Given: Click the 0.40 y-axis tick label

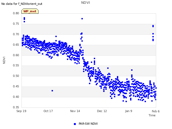Looking at the screenshot, I should [16, 97].
